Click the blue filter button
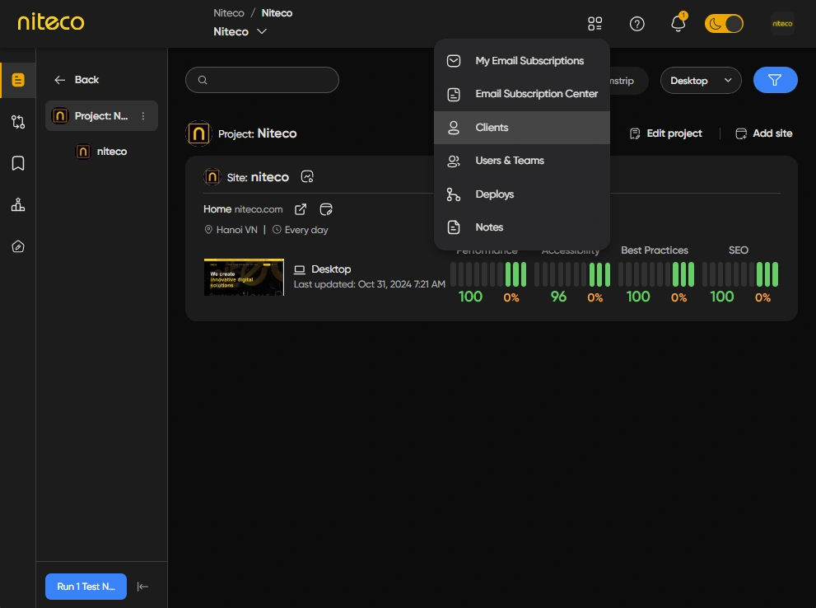Image resolution: width=816 pixels, height=608 pixels. pyautogui.click(x=776, y=80)
